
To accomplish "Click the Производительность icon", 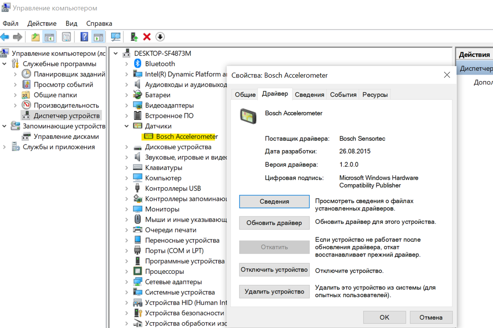I will (26, 106).
